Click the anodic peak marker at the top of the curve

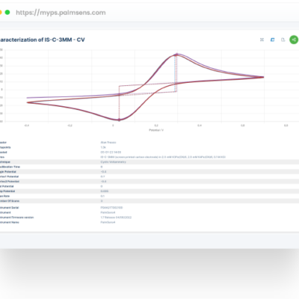[x=177, y=54]
